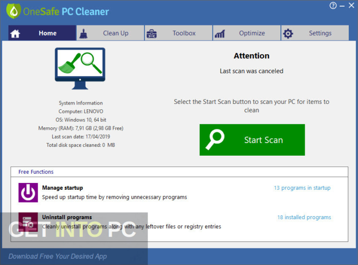Click the System Information label
358x265 pixels.
pyautogui.click(x=81, y=103)
